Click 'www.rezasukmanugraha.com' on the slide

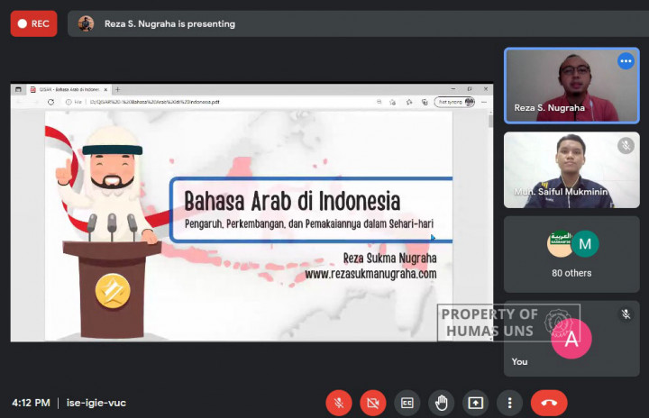click(x=370, y=274)
